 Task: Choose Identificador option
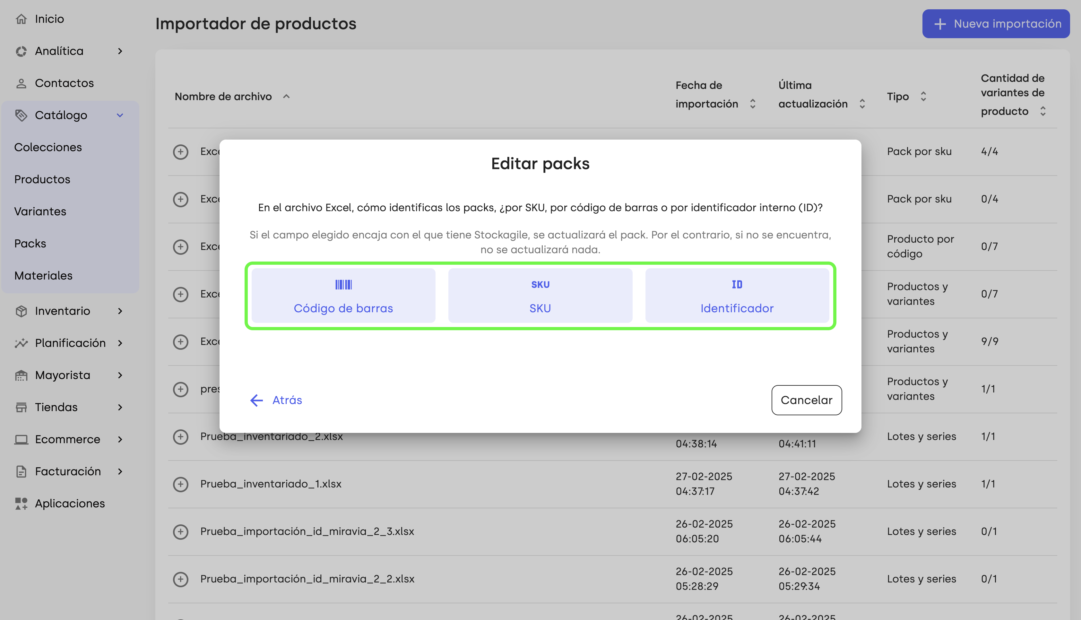[x=737, y=296]
